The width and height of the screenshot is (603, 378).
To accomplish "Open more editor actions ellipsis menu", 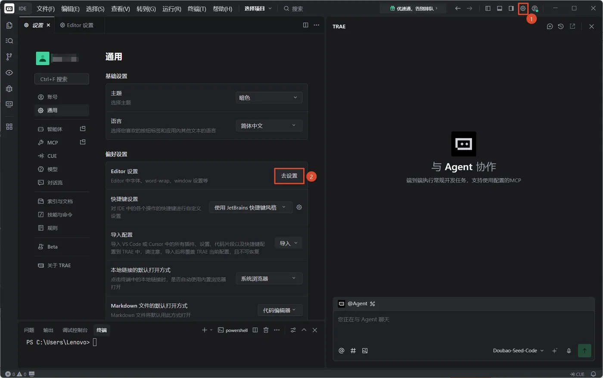I will point(317,25).
